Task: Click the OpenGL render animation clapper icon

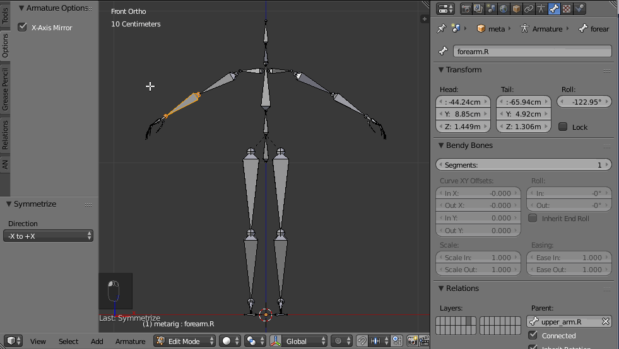Action: (425, 341)
